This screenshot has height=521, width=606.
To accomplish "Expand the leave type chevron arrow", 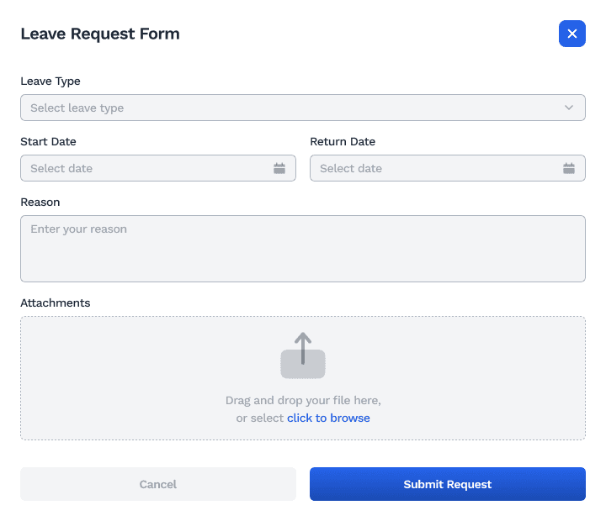I will [x=569, y=108].
